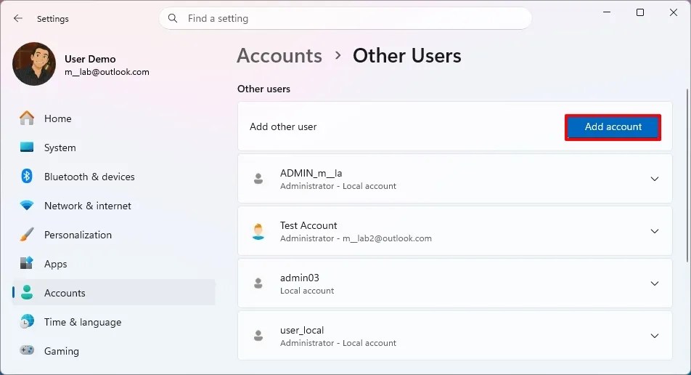This screenshot has height=375, width=691.
Task: Click the Apps icon in sidebar
Action: tap(27, 263)
